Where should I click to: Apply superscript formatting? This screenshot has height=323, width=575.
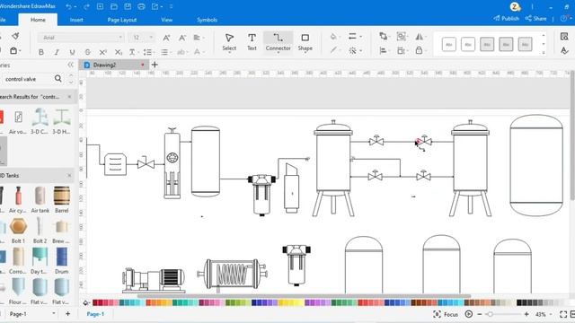point(103,52)
